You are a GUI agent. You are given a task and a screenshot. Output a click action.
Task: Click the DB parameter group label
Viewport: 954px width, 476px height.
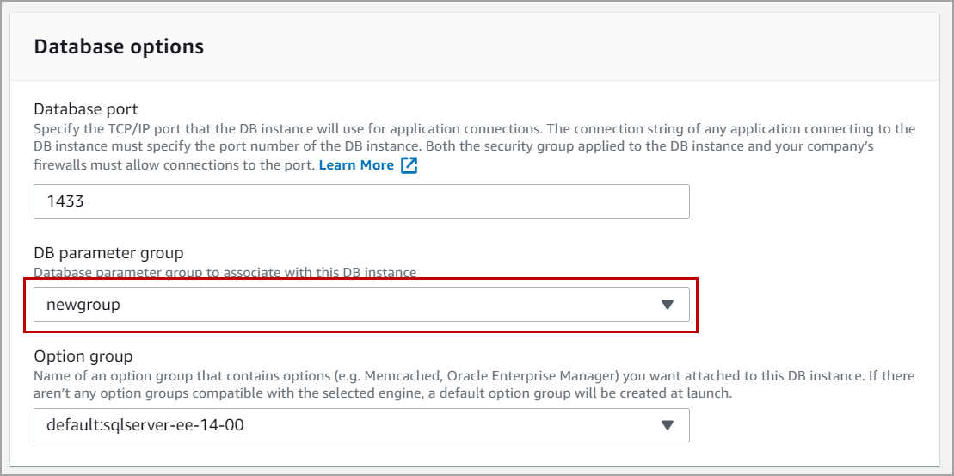[108, 252]
